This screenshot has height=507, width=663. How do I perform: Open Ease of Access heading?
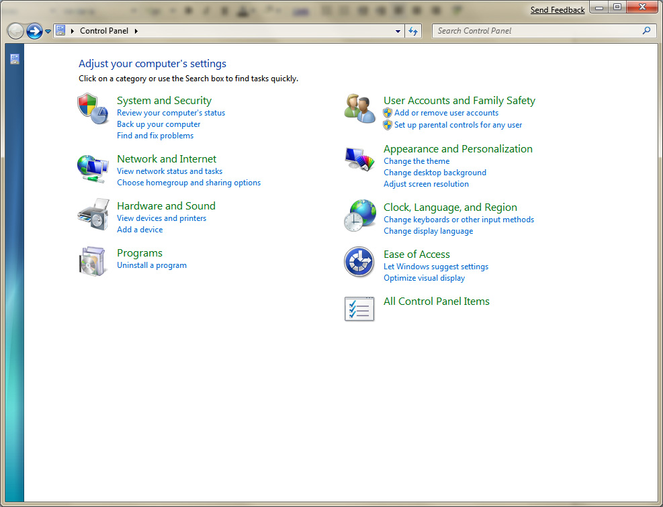[x=416, y=254]
